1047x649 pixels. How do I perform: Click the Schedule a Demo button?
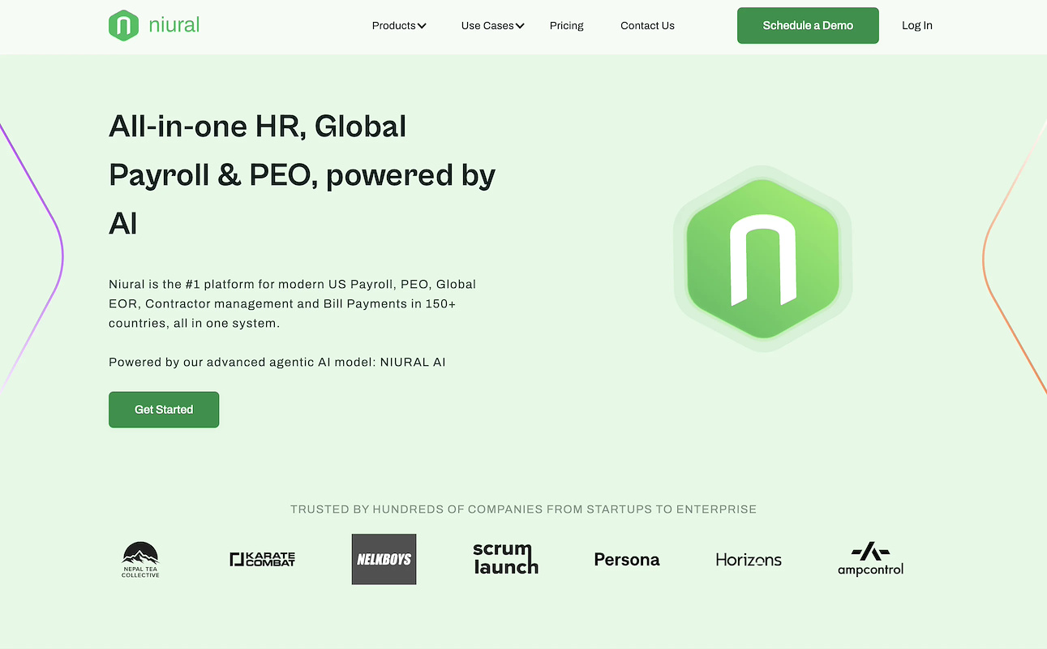[808, 25]
